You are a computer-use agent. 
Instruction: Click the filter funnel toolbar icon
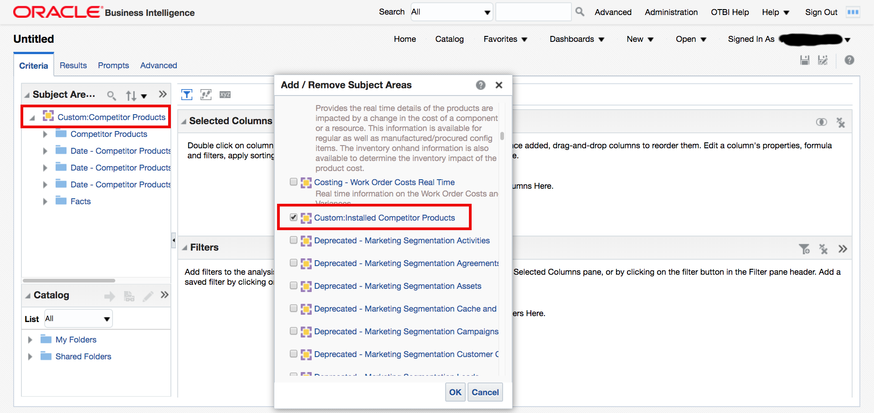pyautogui.click(x=187, y=95)
